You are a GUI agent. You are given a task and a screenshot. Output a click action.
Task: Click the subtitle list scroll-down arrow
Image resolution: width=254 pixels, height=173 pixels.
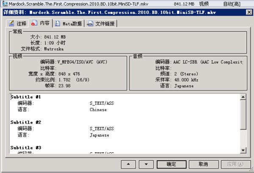pos(243,150)
